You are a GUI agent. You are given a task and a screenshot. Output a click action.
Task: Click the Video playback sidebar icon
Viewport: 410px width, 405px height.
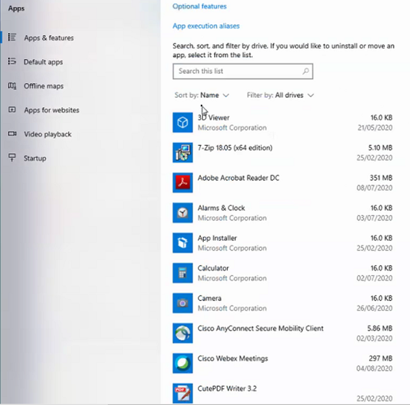[12, 134]
